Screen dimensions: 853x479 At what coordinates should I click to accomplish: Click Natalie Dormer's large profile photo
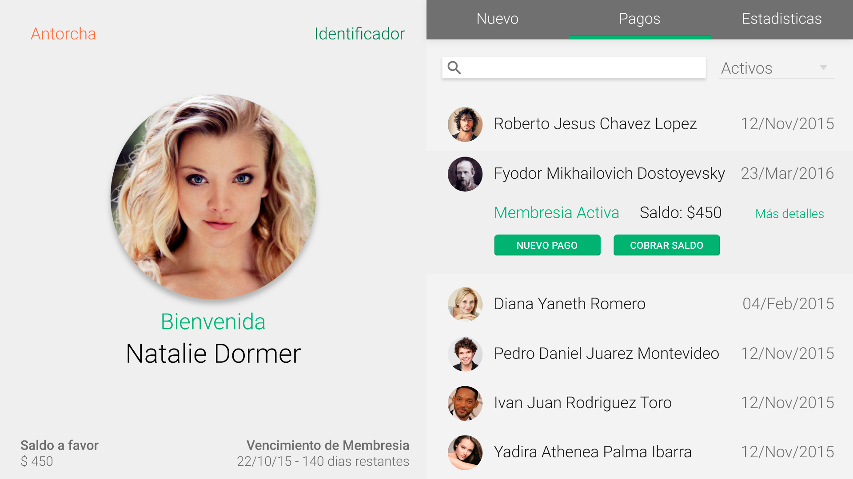(x=213, y=196)
